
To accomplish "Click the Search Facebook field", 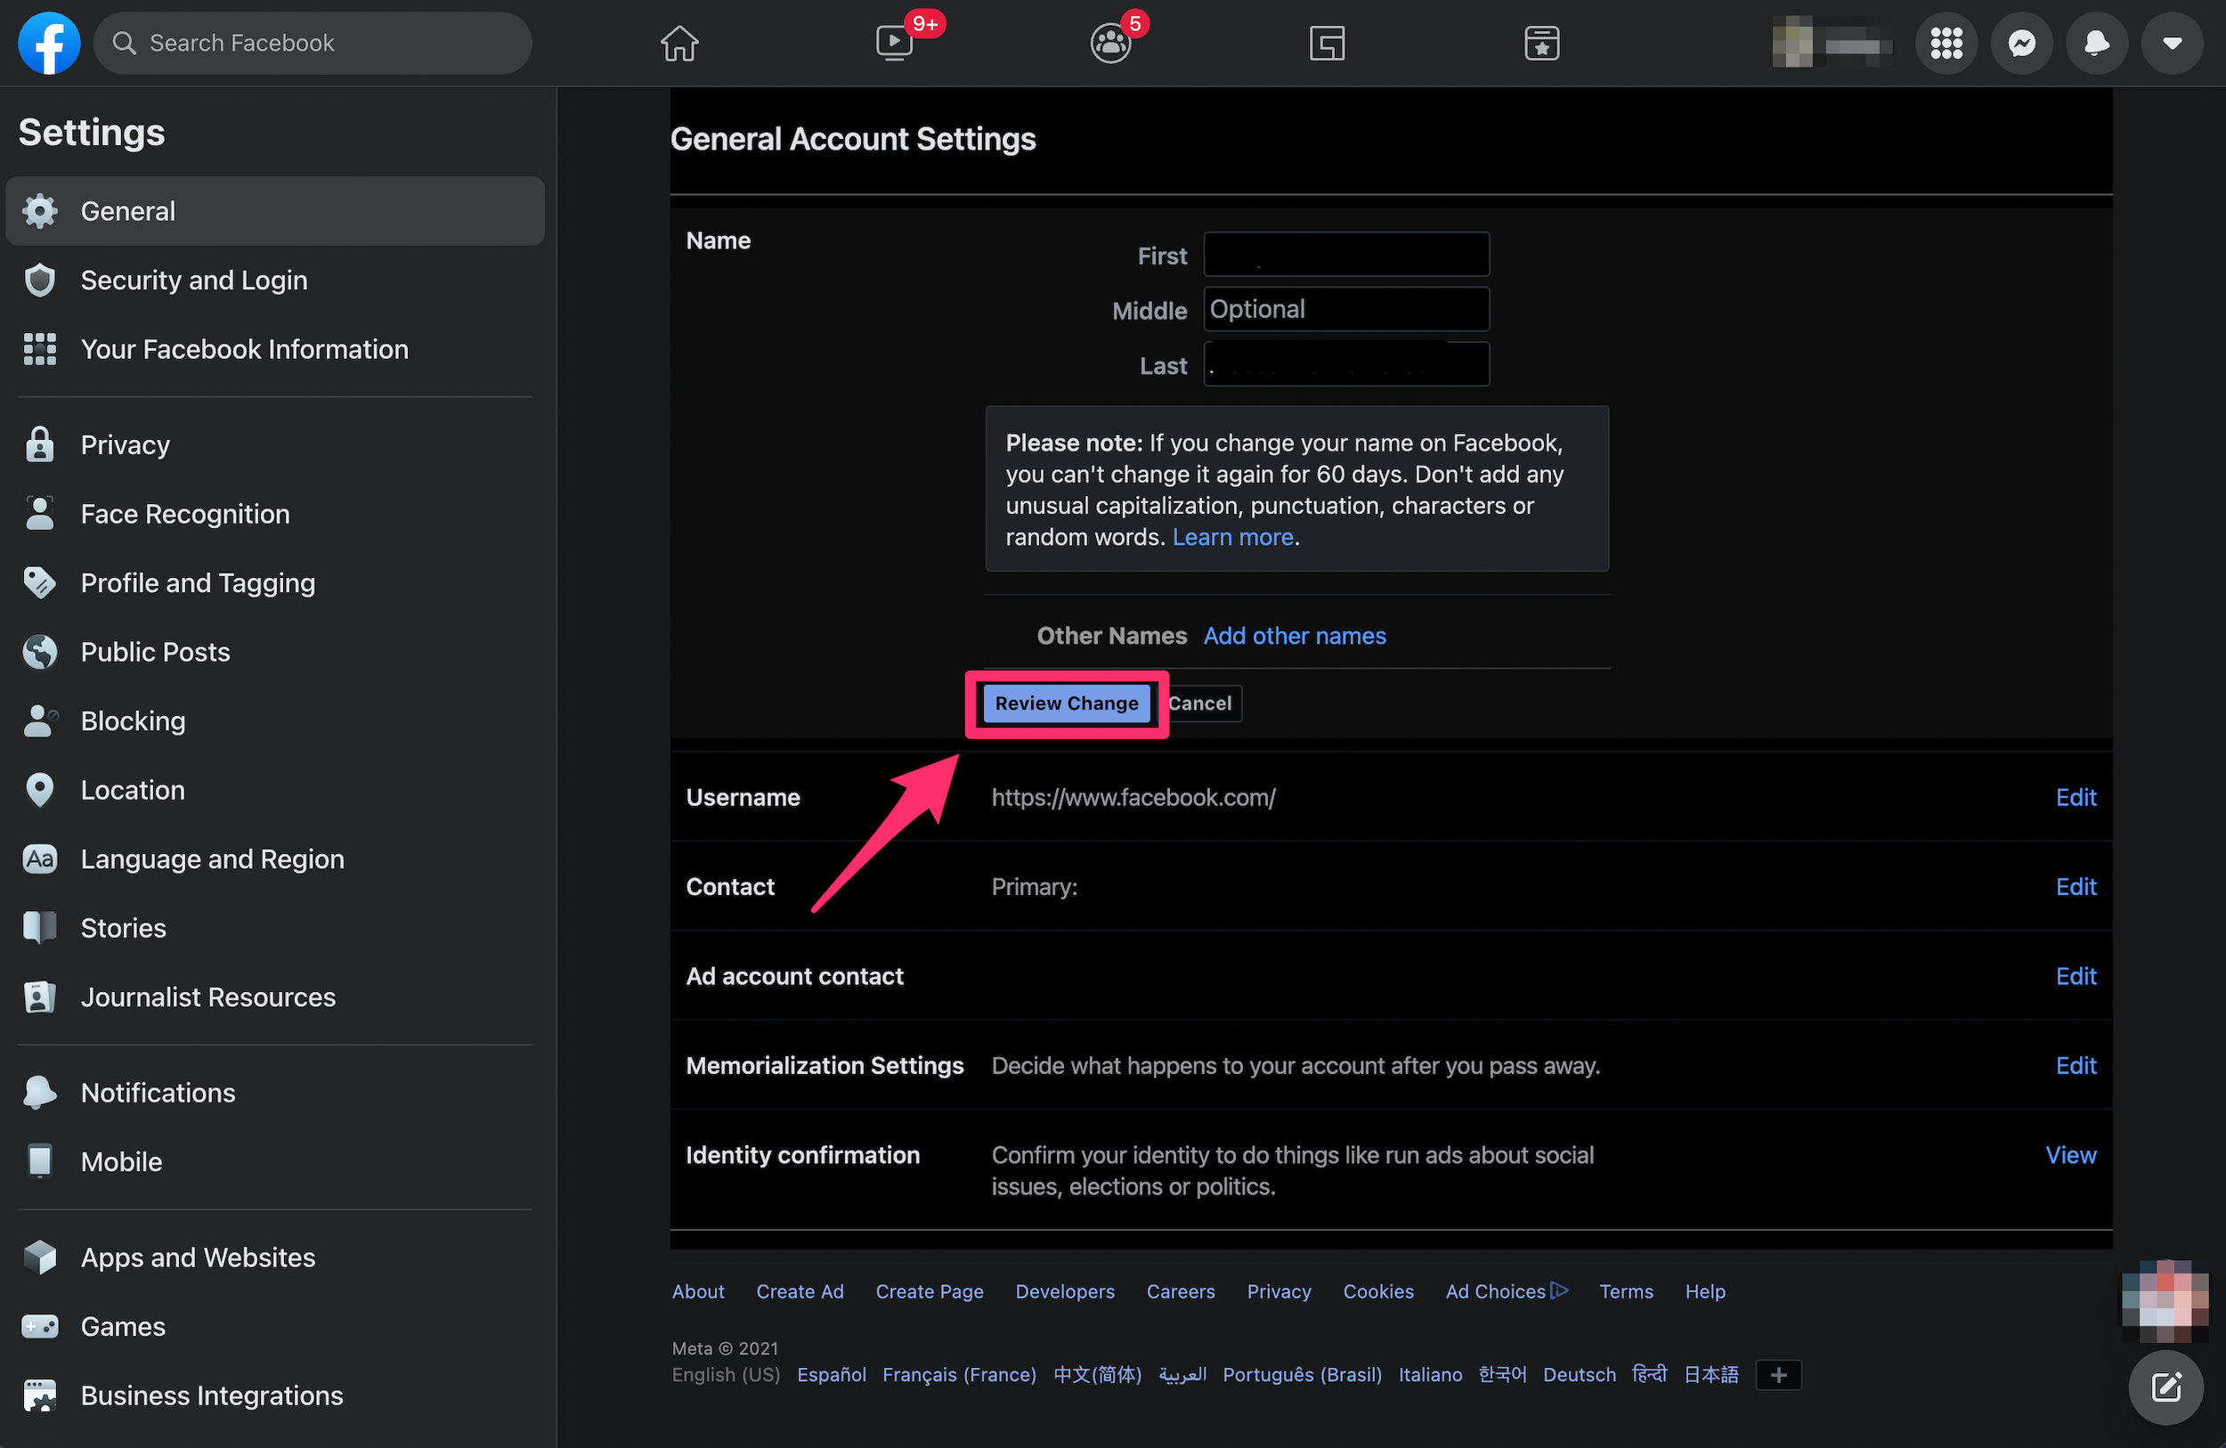I will [x=313, y=43].
